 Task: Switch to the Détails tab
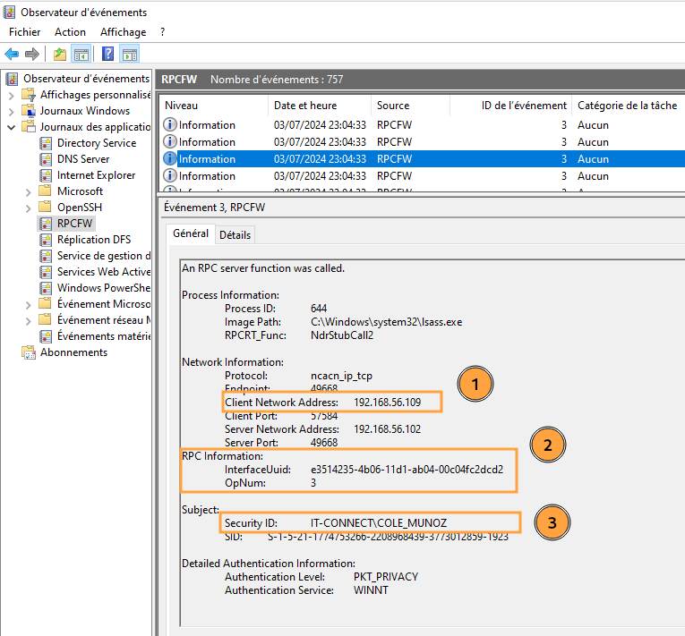pyautogui.click(x=235, y=234)
